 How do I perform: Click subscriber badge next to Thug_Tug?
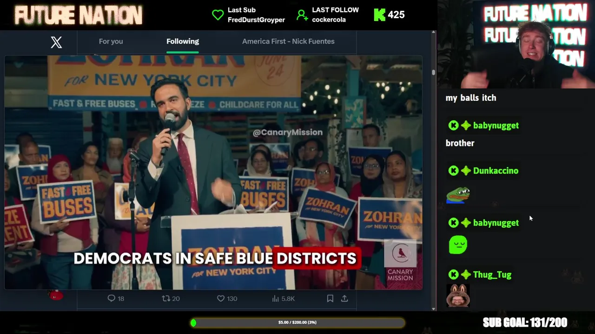[466, 275]
